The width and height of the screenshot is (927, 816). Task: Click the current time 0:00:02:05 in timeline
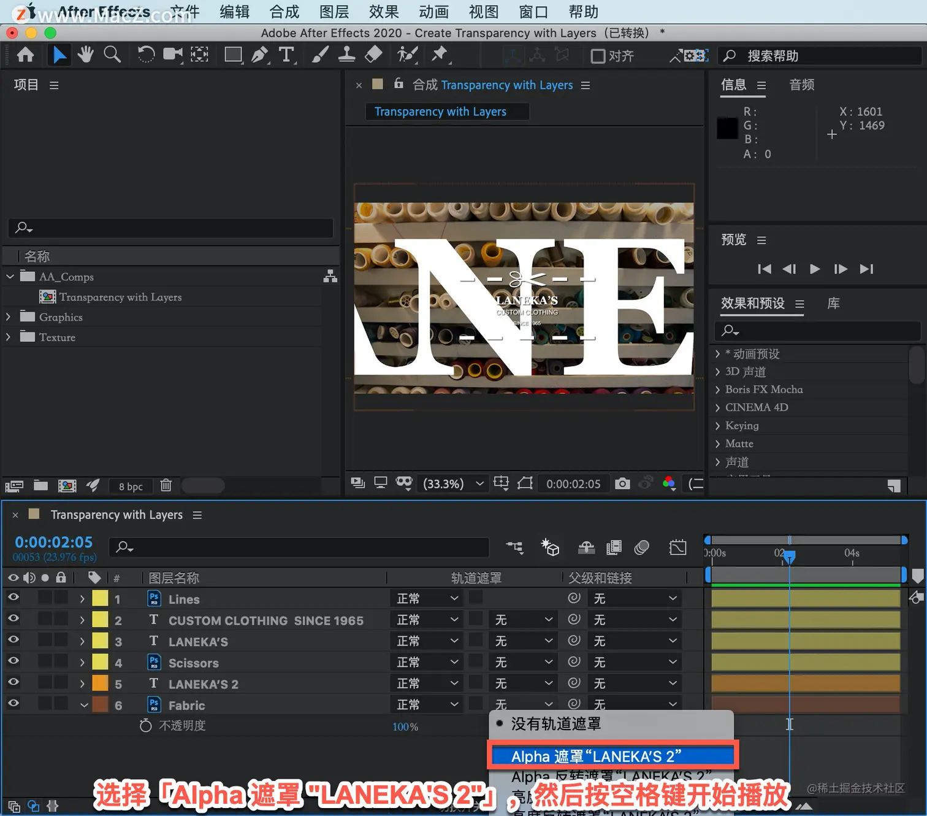pyautogui.click(x=54, y=542)
